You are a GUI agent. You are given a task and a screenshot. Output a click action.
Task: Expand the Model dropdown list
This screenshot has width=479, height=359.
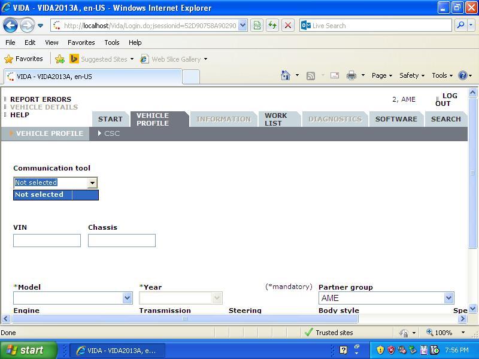[127, 298]
